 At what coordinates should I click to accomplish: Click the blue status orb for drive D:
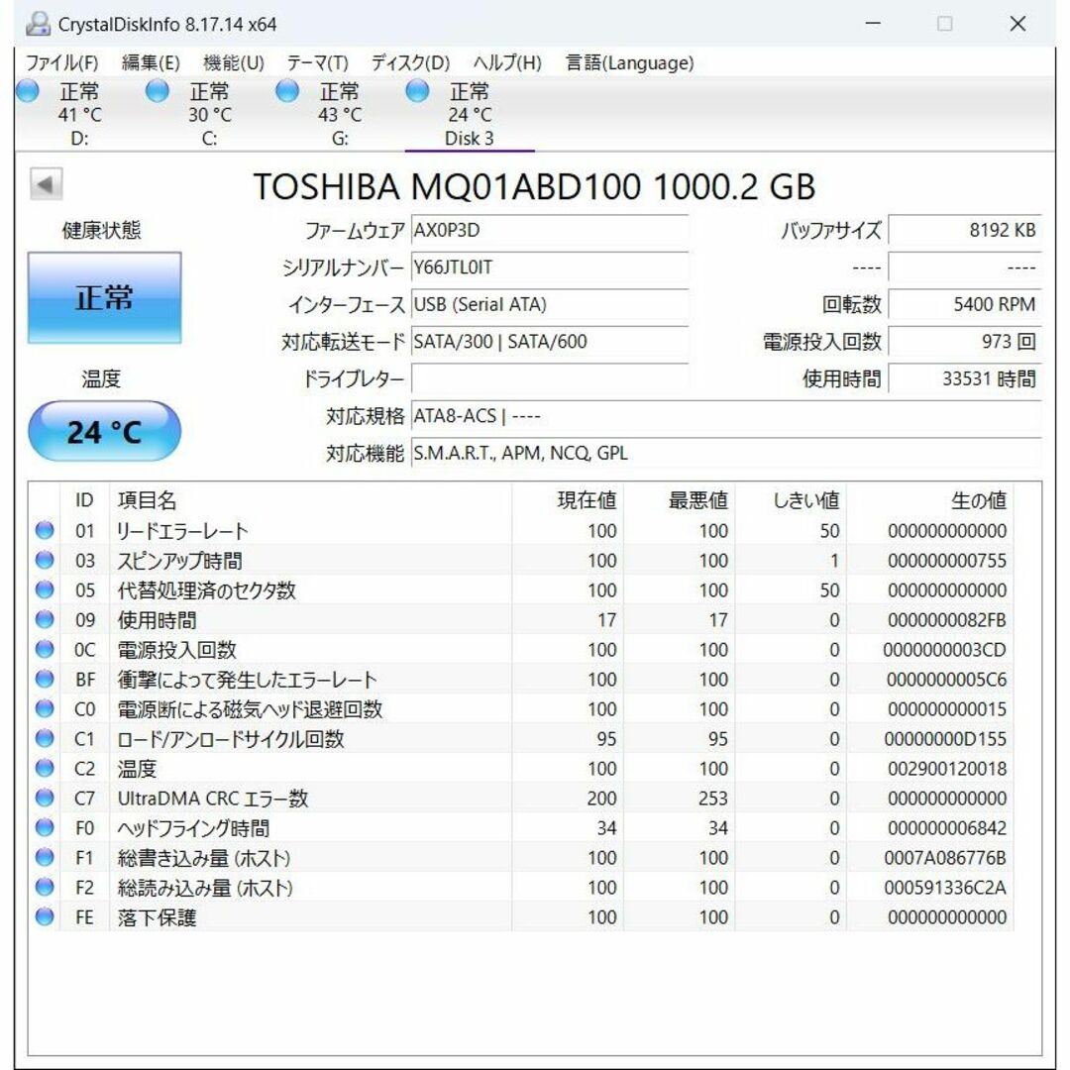point(28,91)
